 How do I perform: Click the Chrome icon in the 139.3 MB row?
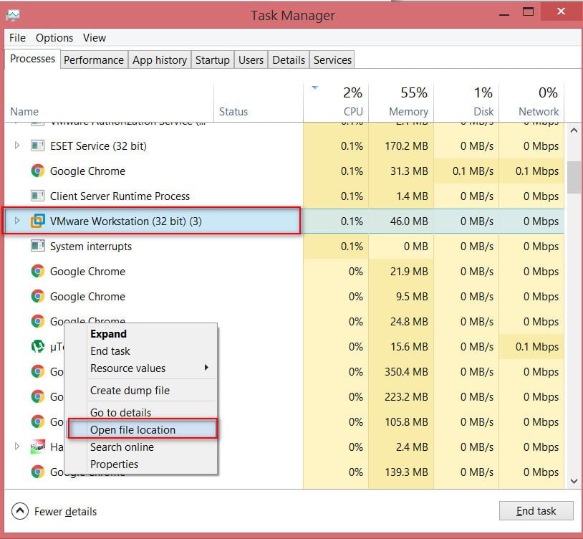click(x=37, y=472)
